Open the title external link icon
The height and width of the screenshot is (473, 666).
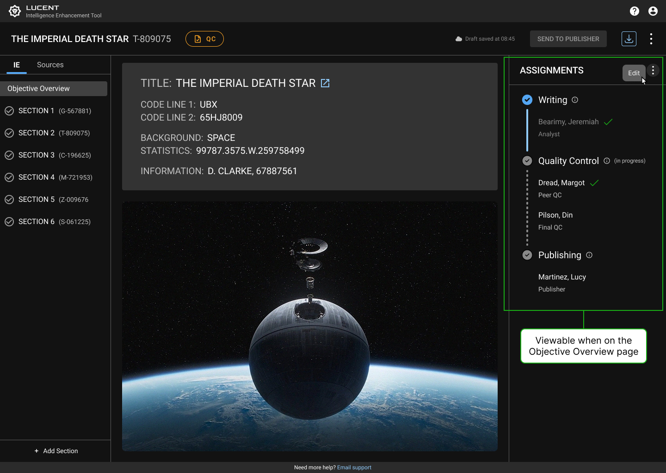click(325, 83)
